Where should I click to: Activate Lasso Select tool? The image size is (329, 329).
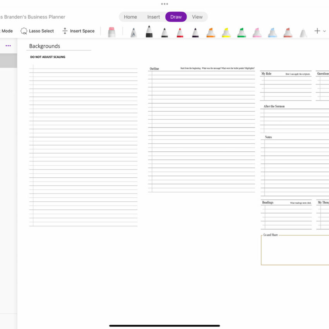click(x=37, y=31)
